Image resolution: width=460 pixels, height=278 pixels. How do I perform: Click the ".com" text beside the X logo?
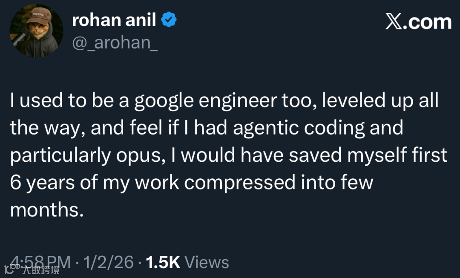coord(427,22)
